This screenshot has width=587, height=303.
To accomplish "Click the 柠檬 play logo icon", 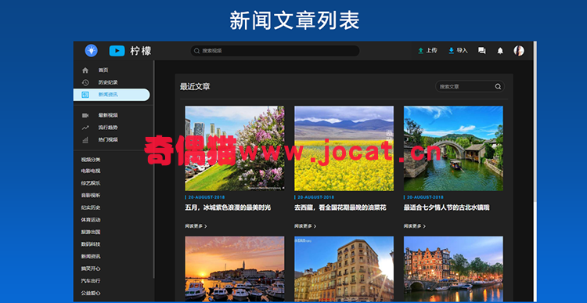I will 117,51.
